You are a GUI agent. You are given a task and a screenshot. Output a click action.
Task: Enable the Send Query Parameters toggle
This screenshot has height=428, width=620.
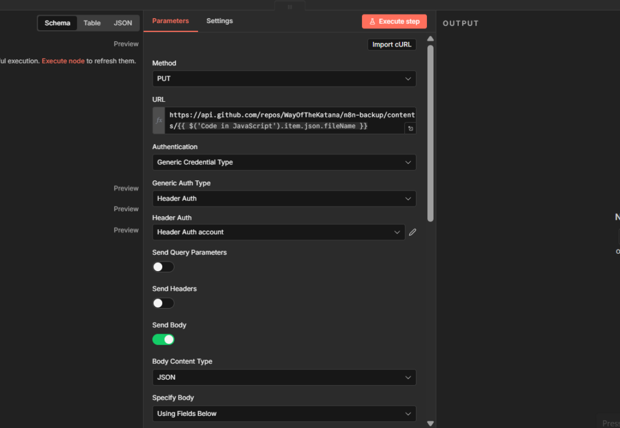163,267
